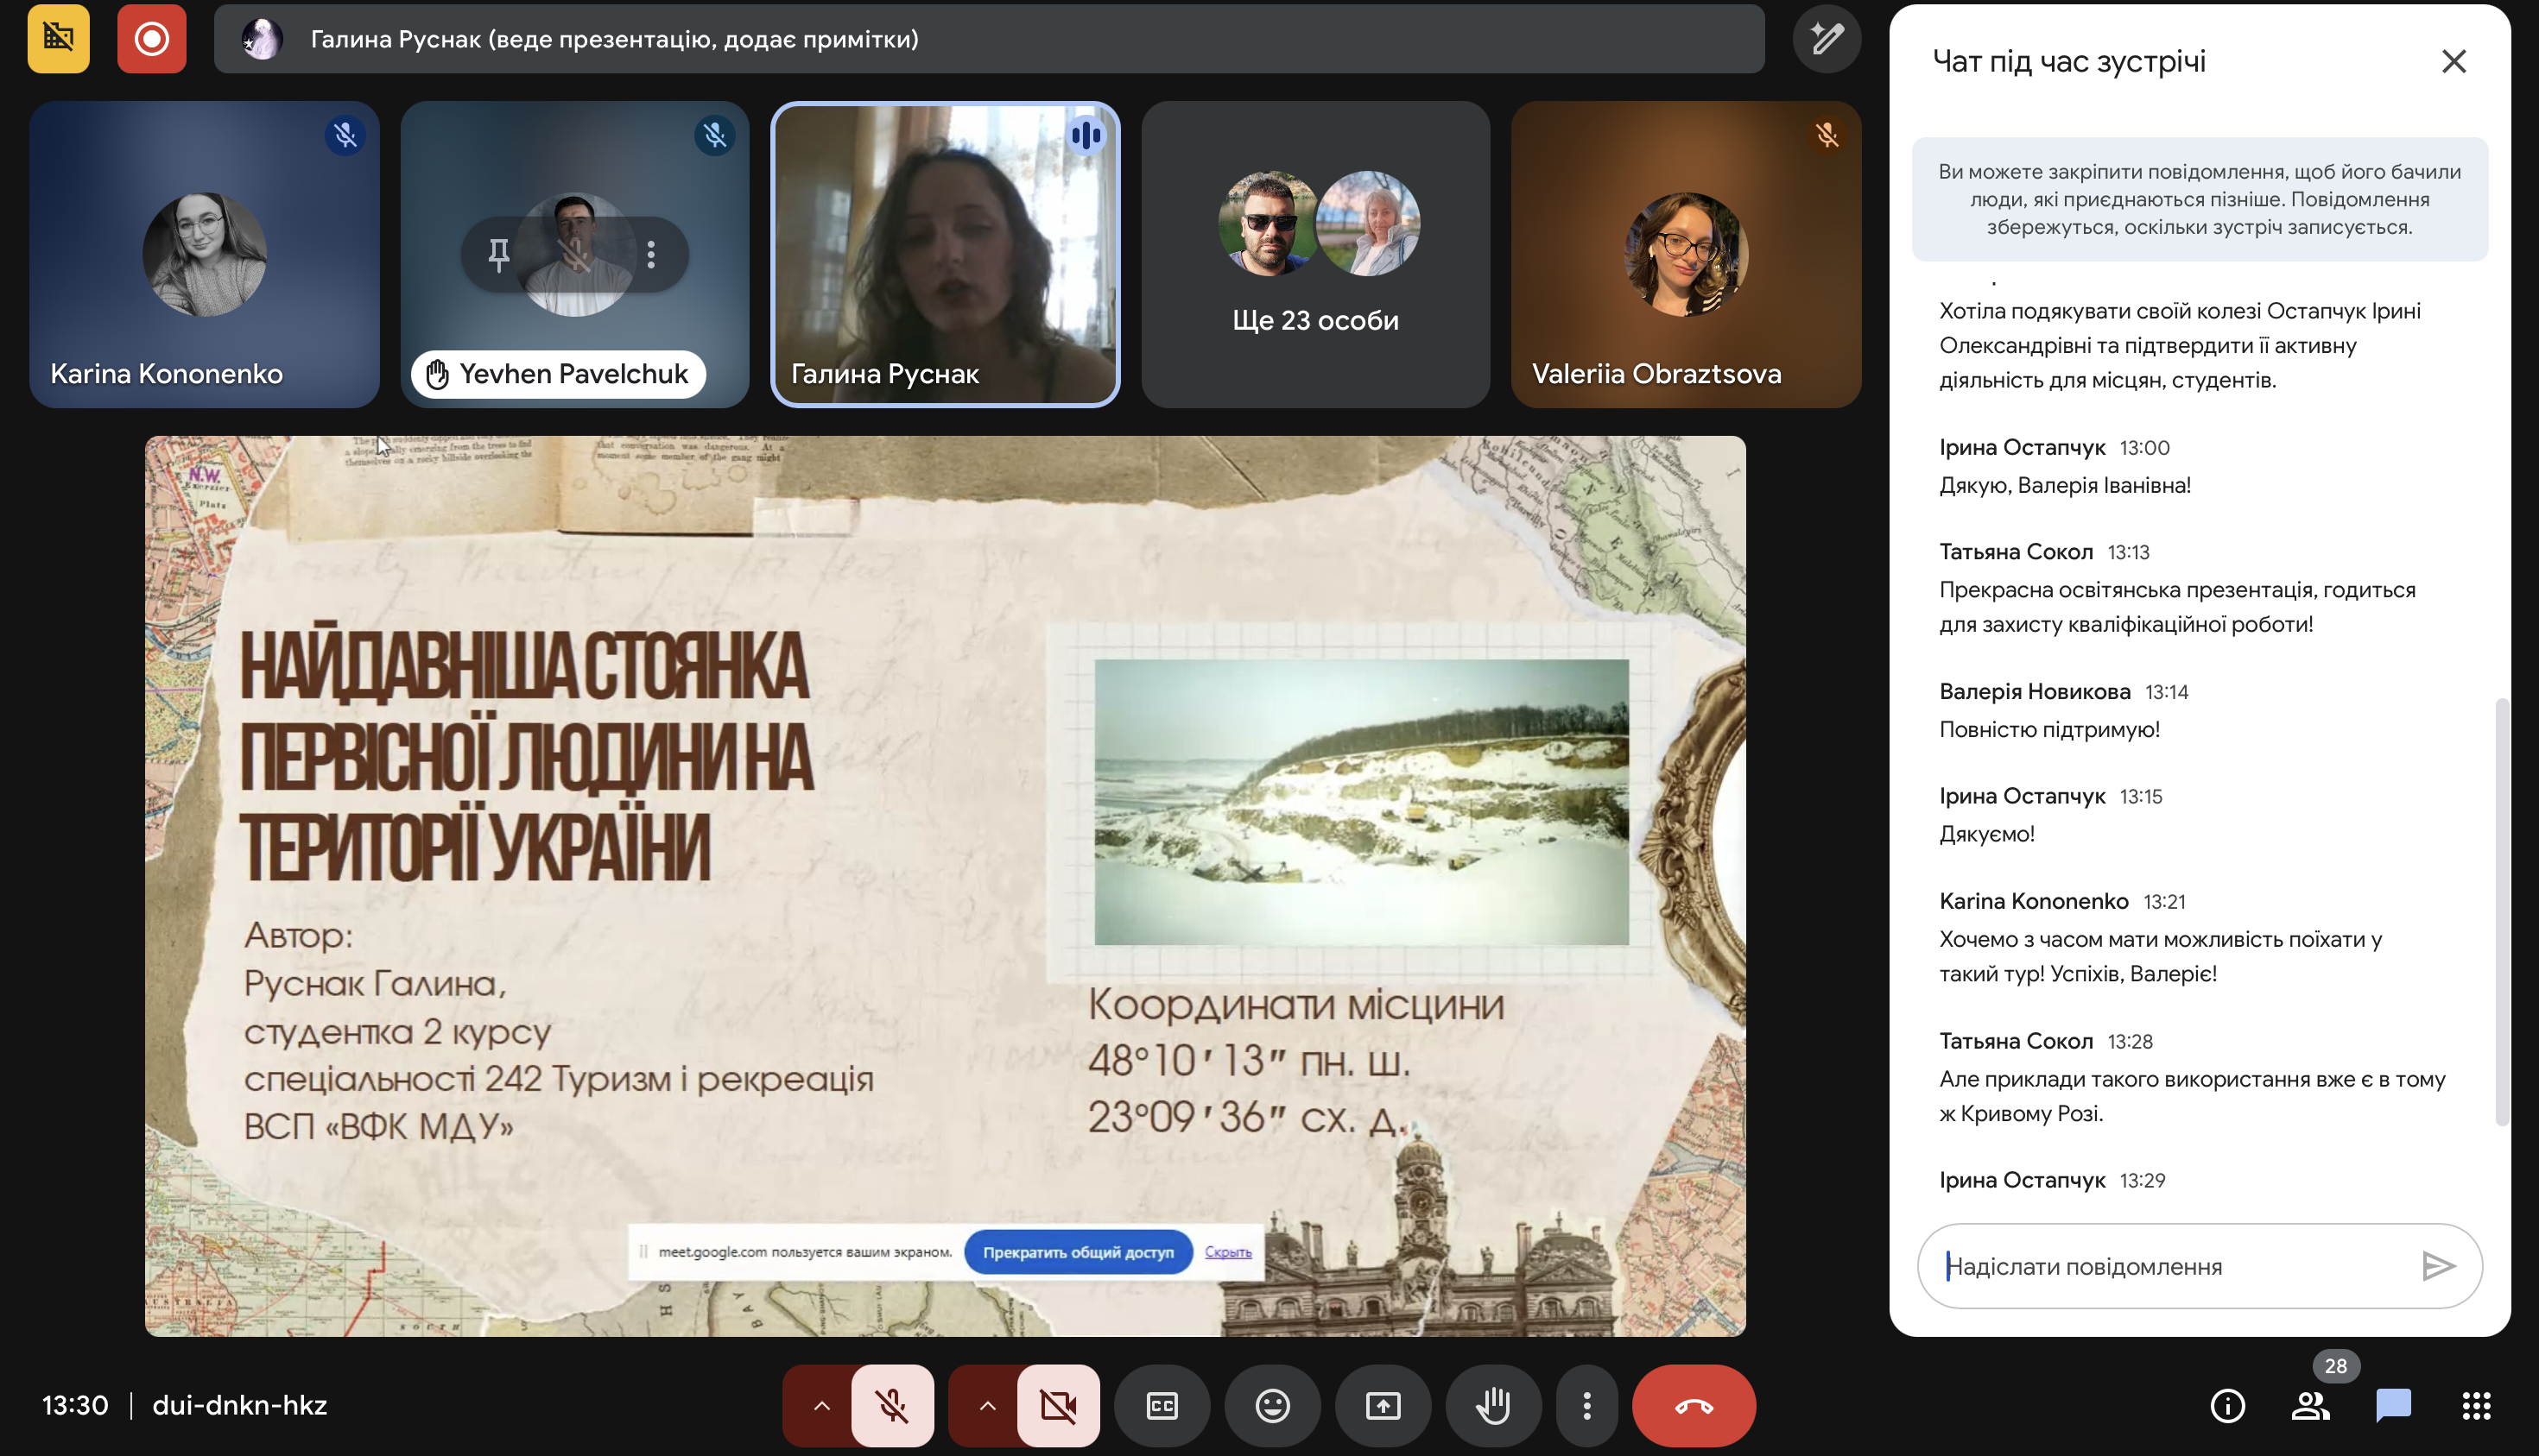Open more options three-dot menu

tap(1586, 1406)
